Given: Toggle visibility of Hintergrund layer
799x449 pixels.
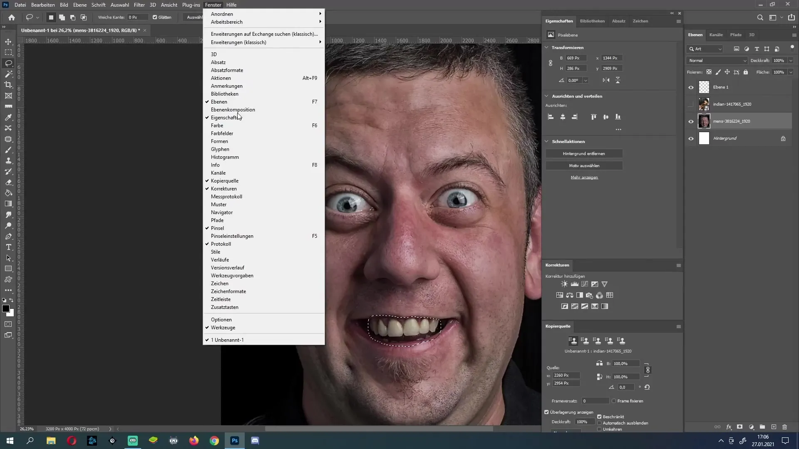Looking at the screenshot, I should tap(690, 138).
